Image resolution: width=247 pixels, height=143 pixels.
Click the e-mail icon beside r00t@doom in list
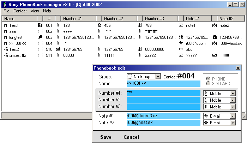click(181, 43)
